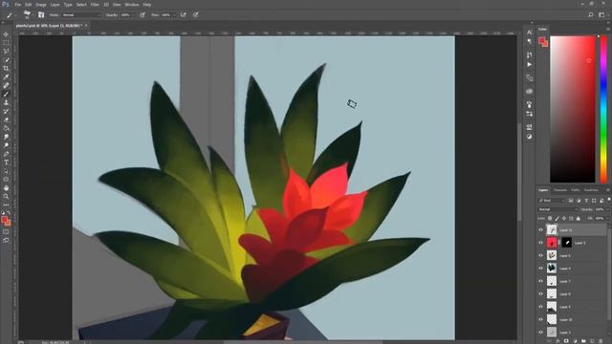Open the Image menu
Screen dimensions: 612x344
41,5
